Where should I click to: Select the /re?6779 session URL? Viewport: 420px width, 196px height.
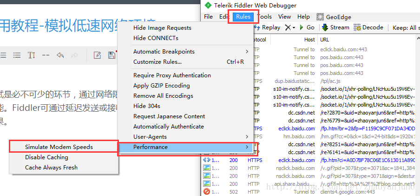point(367,121)
